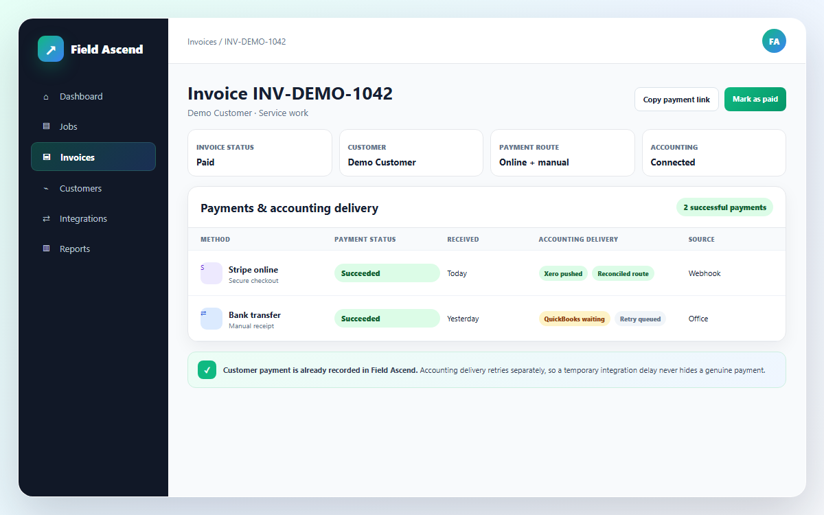Open Reports from the sidebar
The image size is (824, 515).
click(x=93, y=249)
